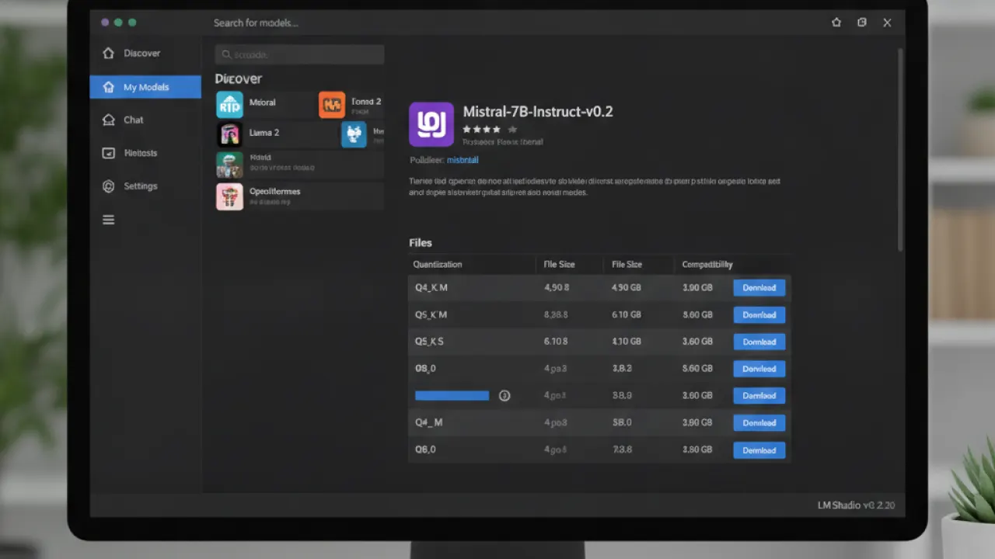Toggle the hamburger menu below Settings

point(109,220)
